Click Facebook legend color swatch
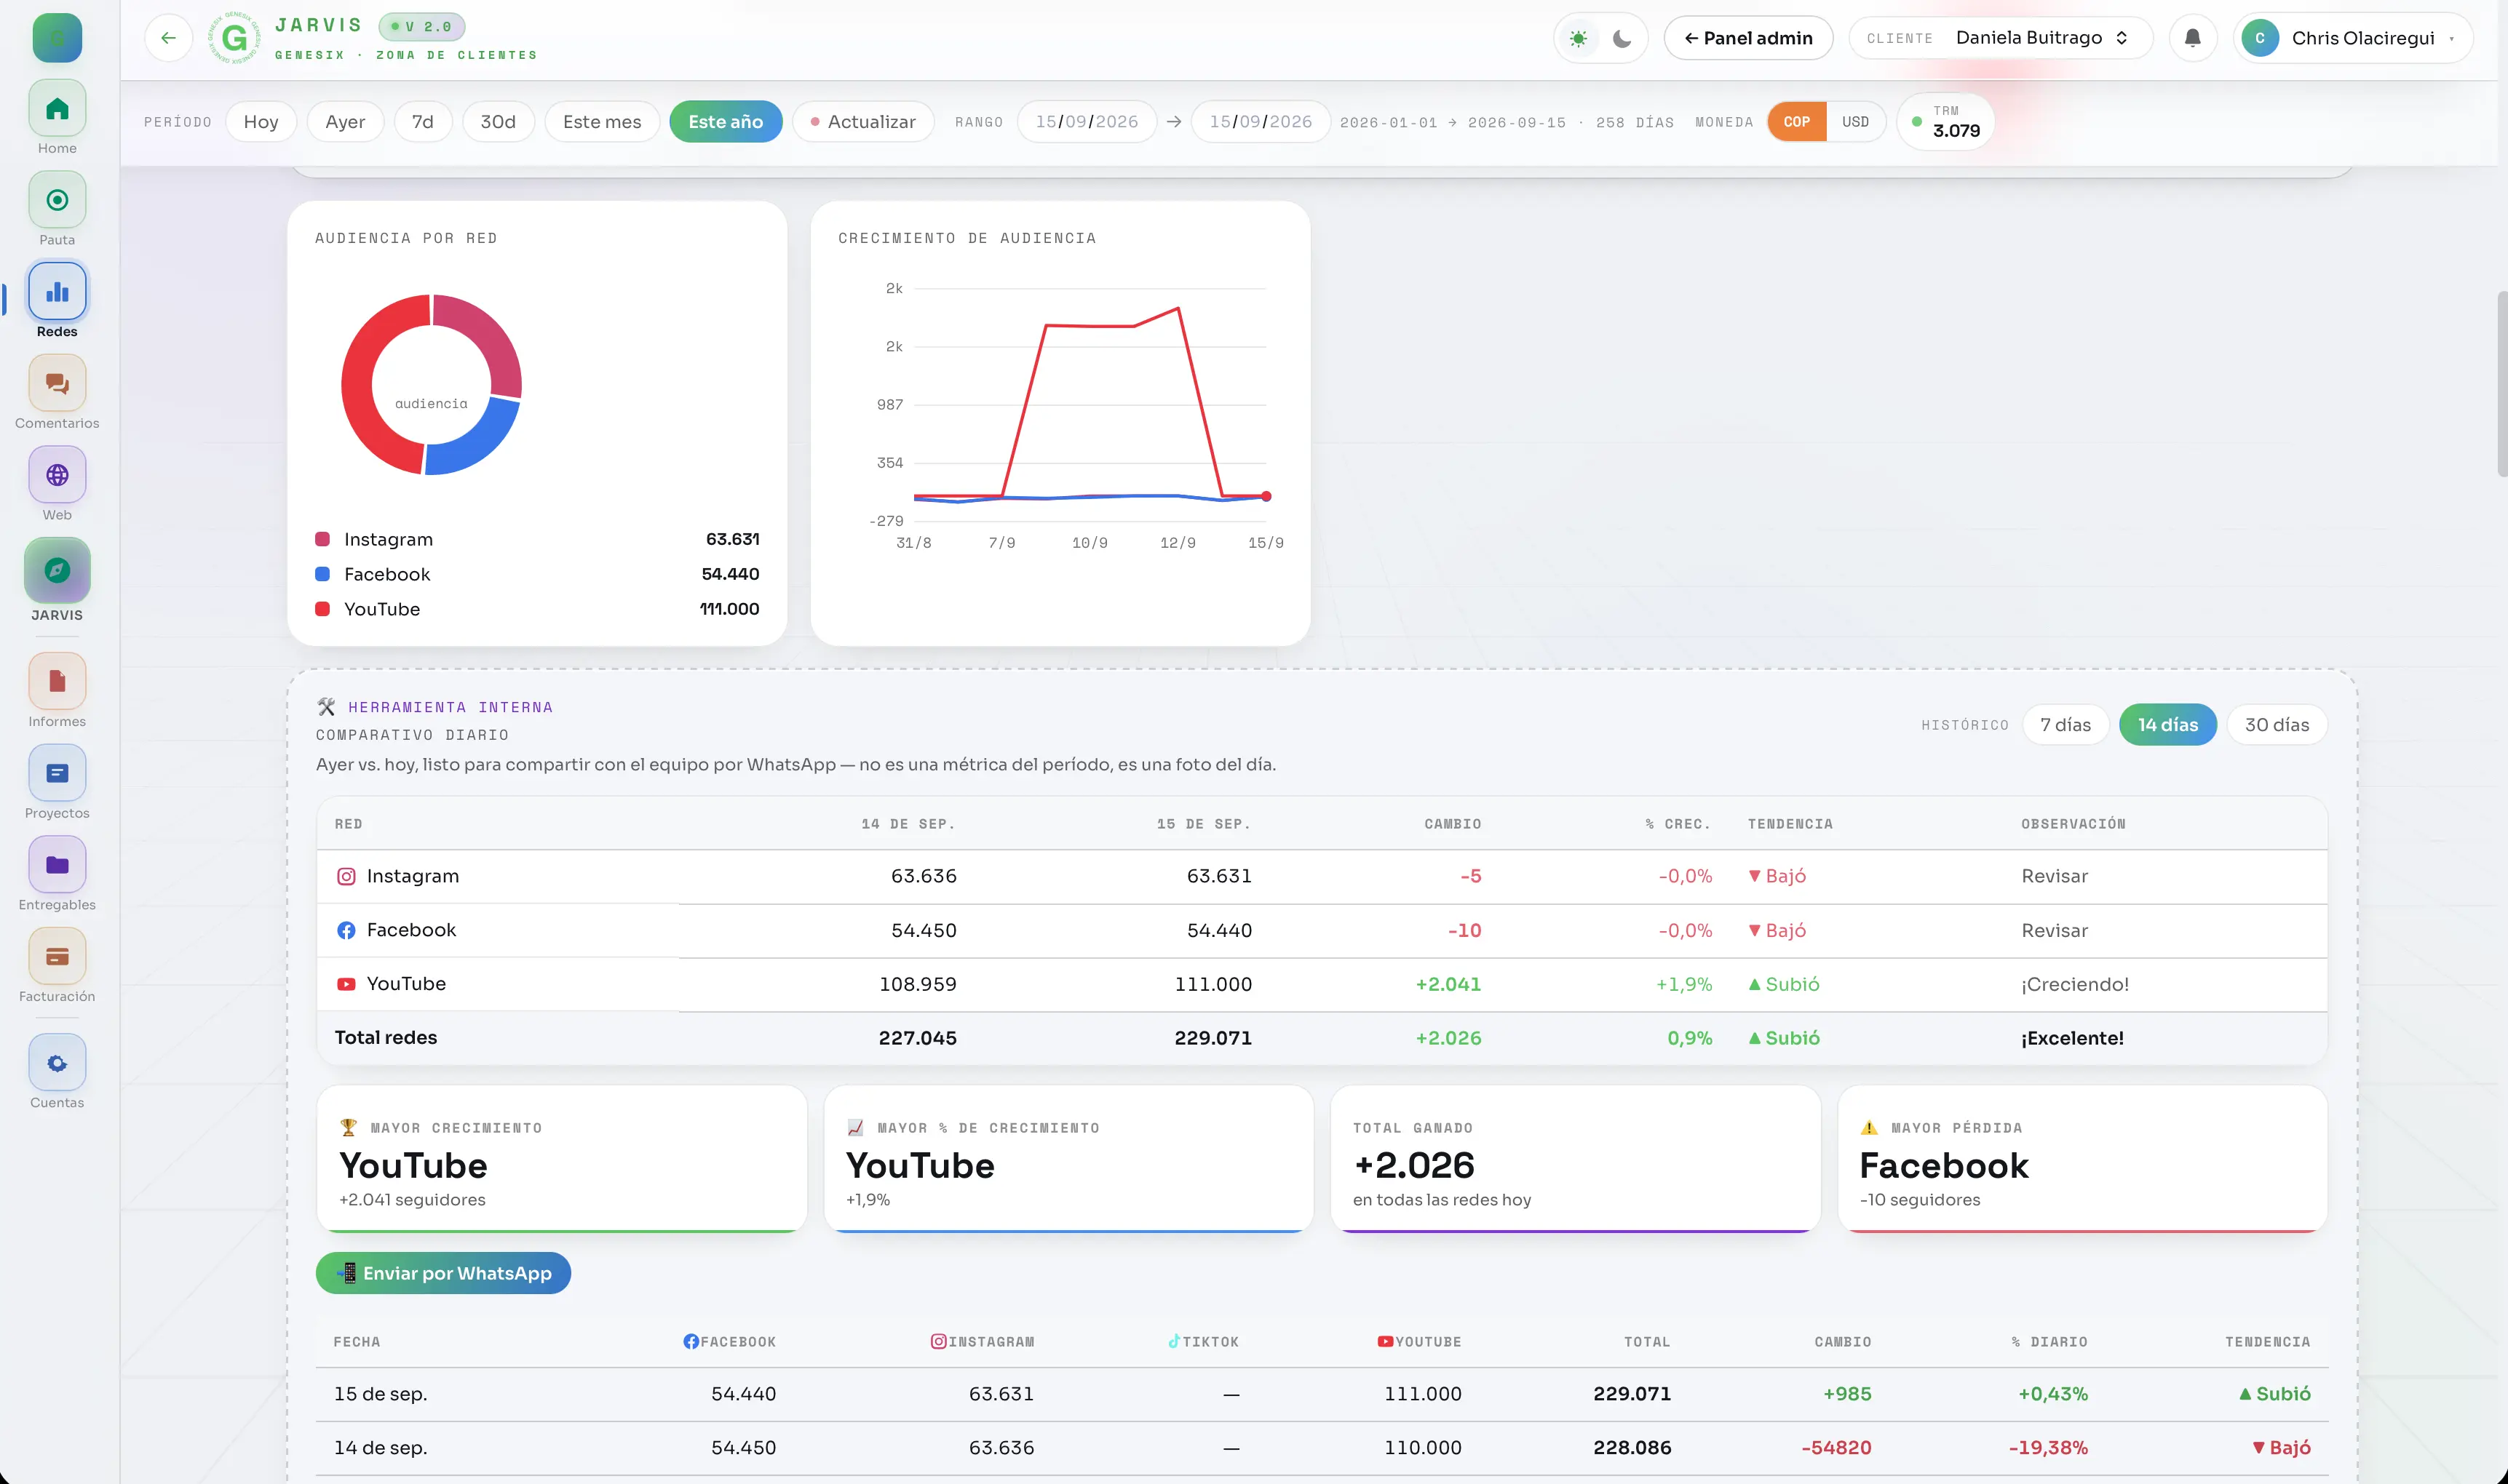 click(322, 574)
